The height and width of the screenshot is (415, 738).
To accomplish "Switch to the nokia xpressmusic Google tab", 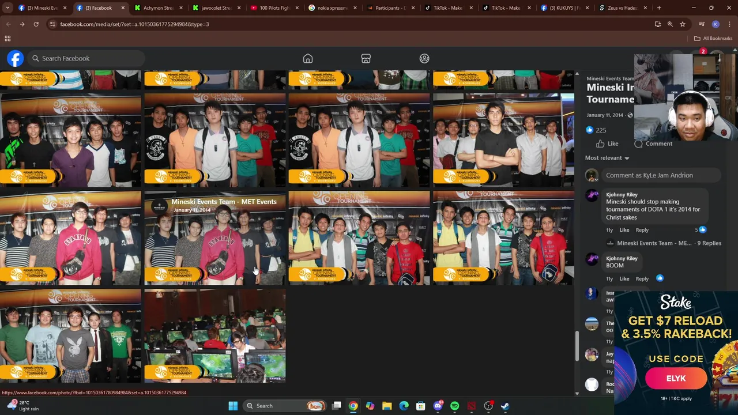I will pyautogui.click(x=332, y=8).
